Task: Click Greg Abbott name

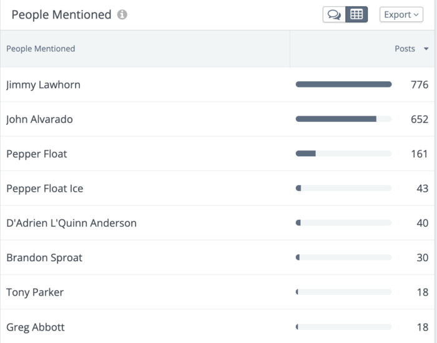Action: [x=36, y=327]
